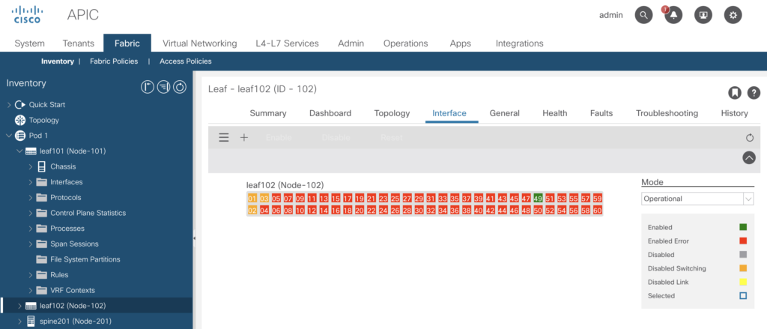
Task: Click the Topology snowflake icon
Action: [x=20, y=120]
